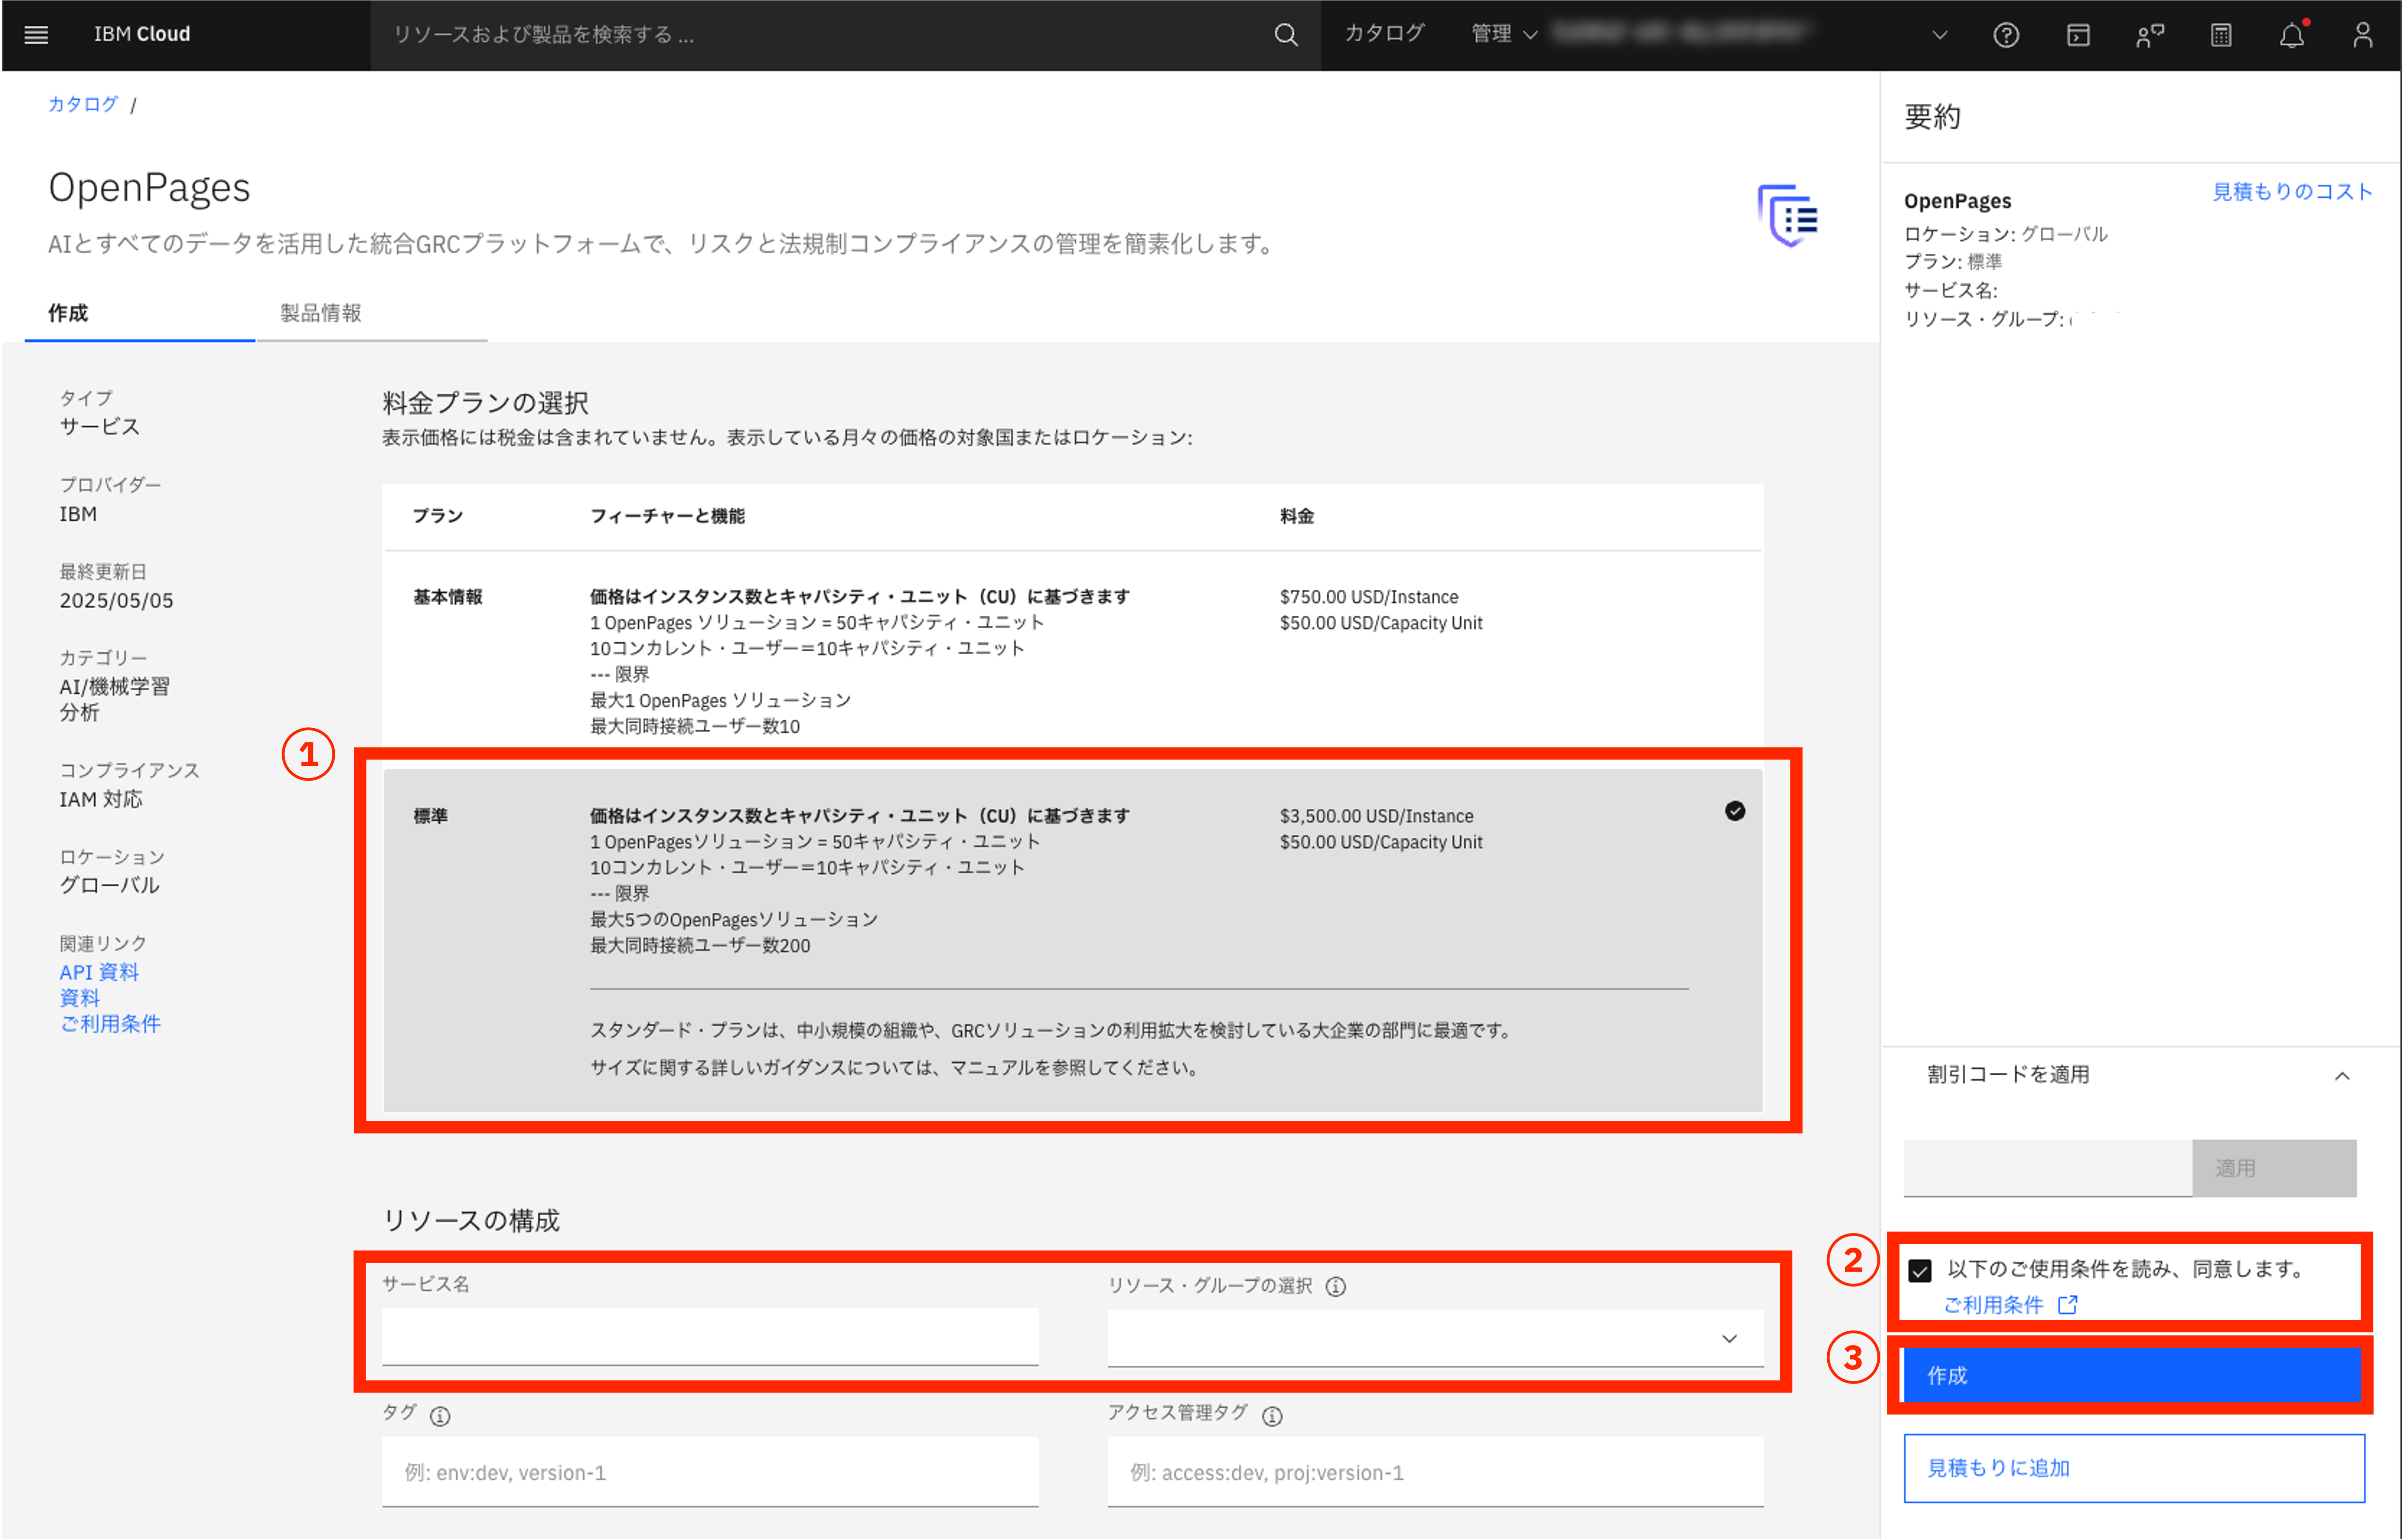This screenshot has height=1540, width=2403.
Task: Launch IBM Cloud Shell terminal icon
Action: (2077, 35)
